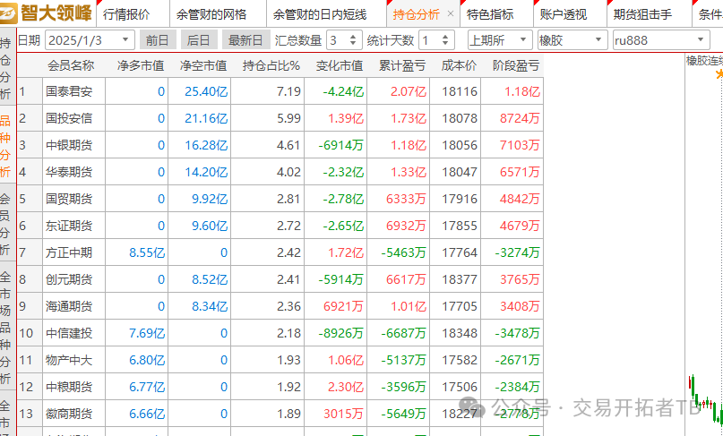Click 阶段盈亏 value 8724万
Image resolution: width=723 pixels, height=436 pixels.
tap(520, 118)
